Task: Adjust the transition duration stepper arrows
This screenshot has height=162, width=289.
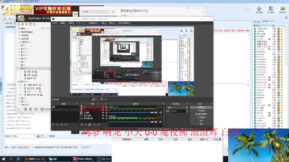Action: coord(187,111)
